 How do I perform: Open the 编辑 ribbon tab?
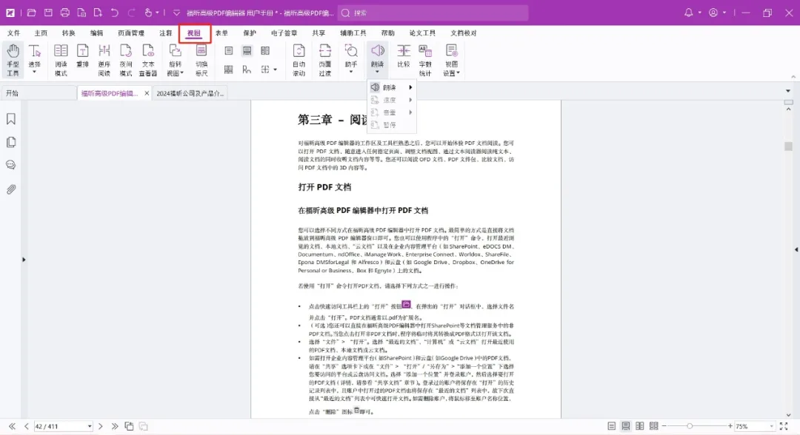click(x=96, y=33)
